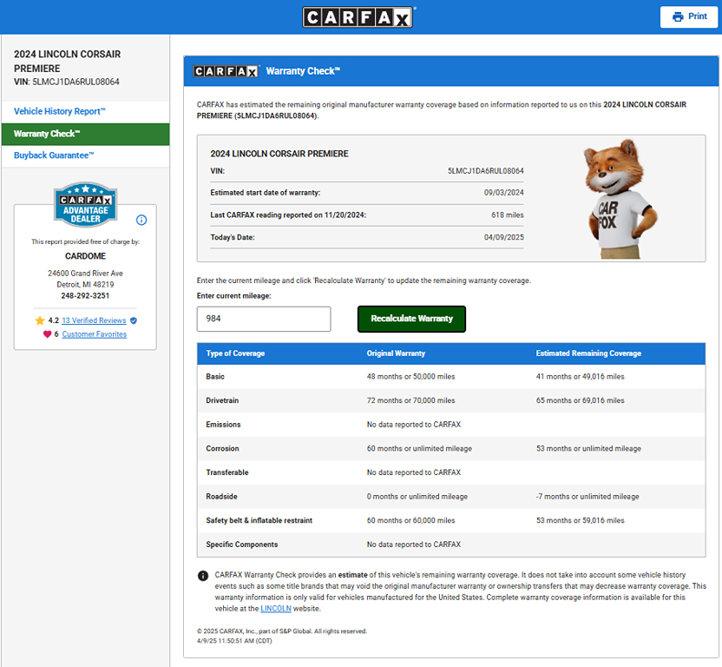The height and width of the screenshot is (667, 722).
Task: Click the heart icon for Customer Favorites
Action: click(47, 334)
